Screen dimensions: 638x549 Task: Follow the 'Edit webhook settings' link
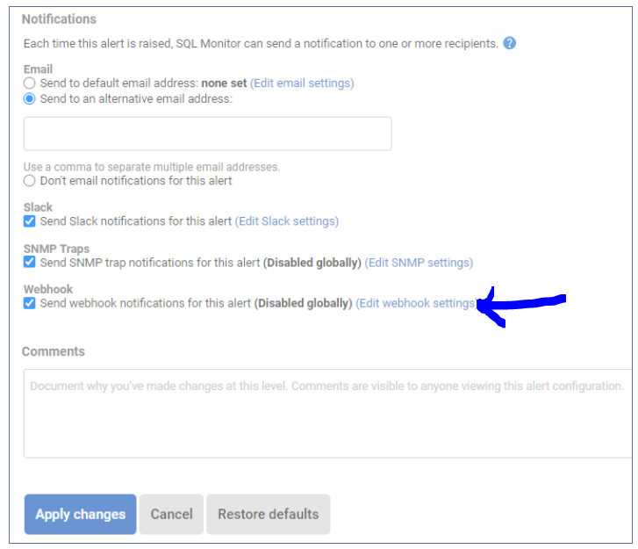click(416, 303)
